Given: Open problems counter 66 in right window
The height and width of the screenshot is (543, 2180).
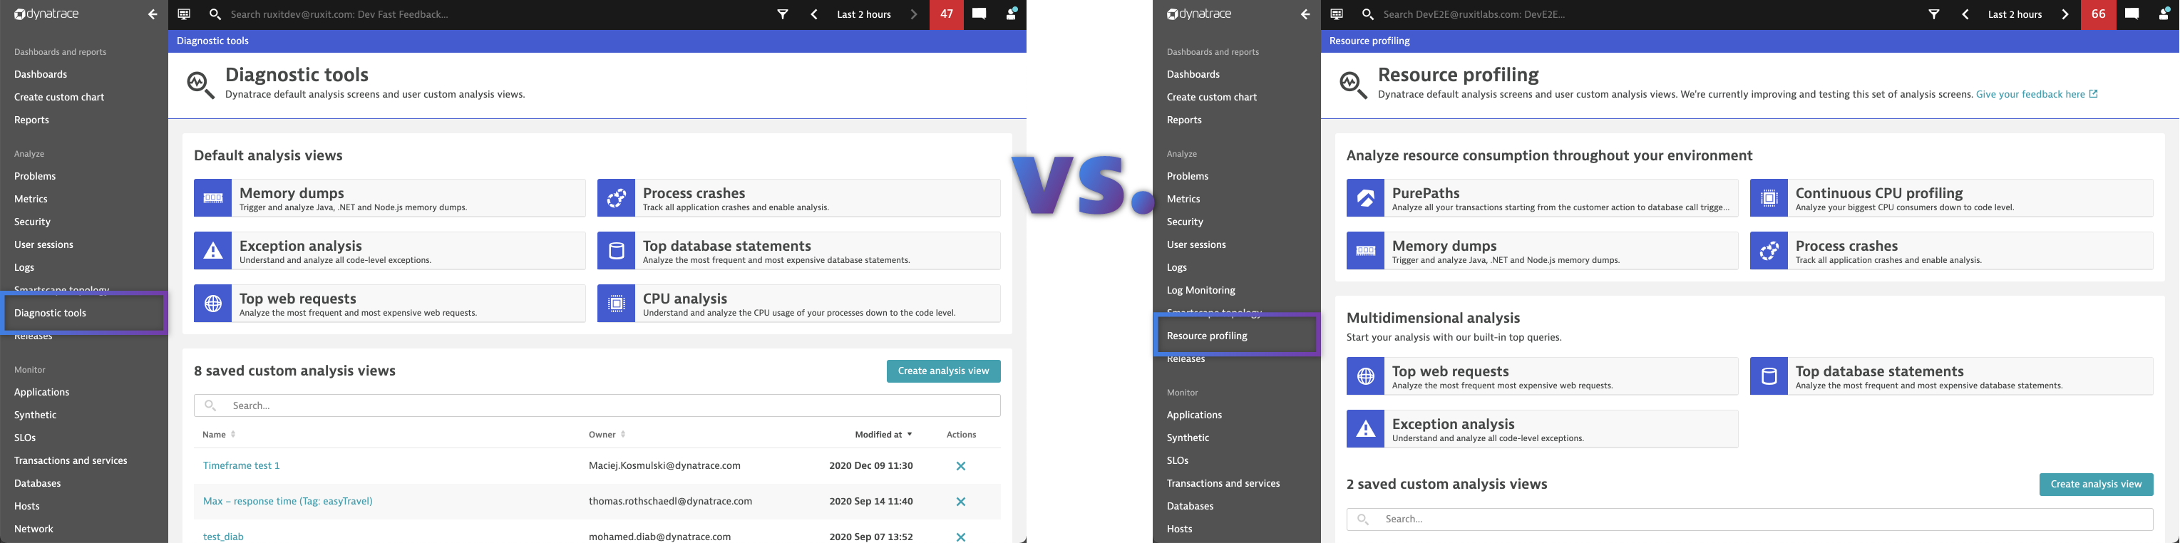Looking at the screenshot, I should pyautogui.click(x=2099, y=14).
